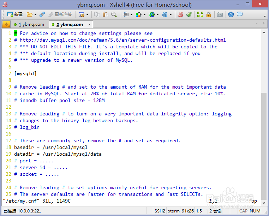
Task: Click the tab scroll left arrow
Action: [x=257, y=23]
